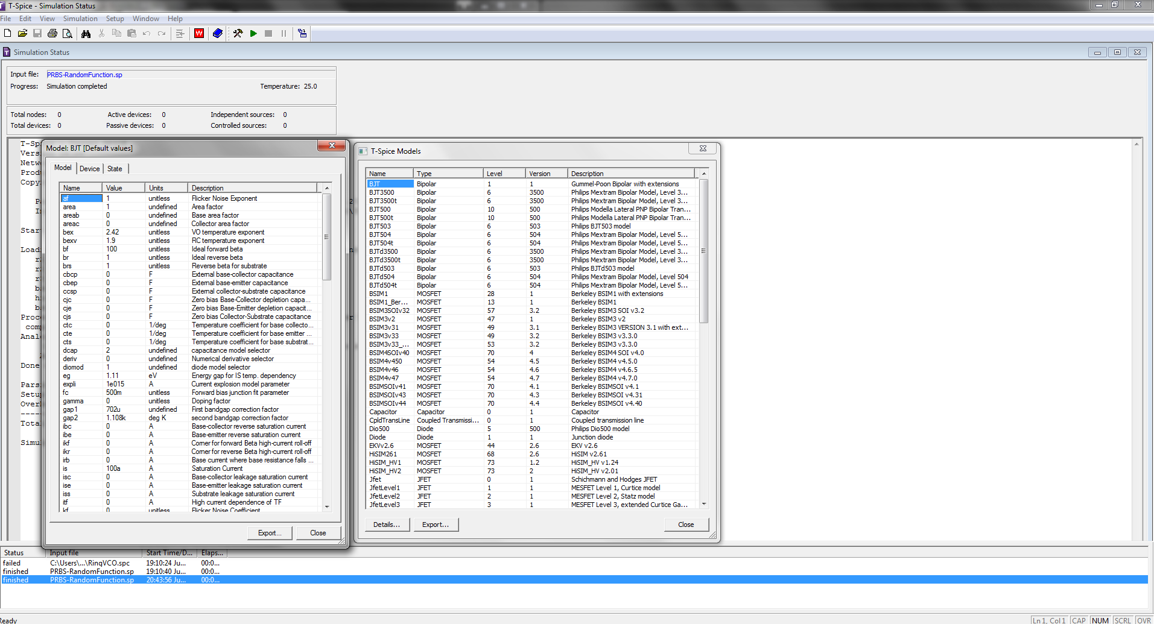This screenshot has width=1154, height=624.
Task: Open Print Preview from the toolbar
Action: (x=68, y=34)
